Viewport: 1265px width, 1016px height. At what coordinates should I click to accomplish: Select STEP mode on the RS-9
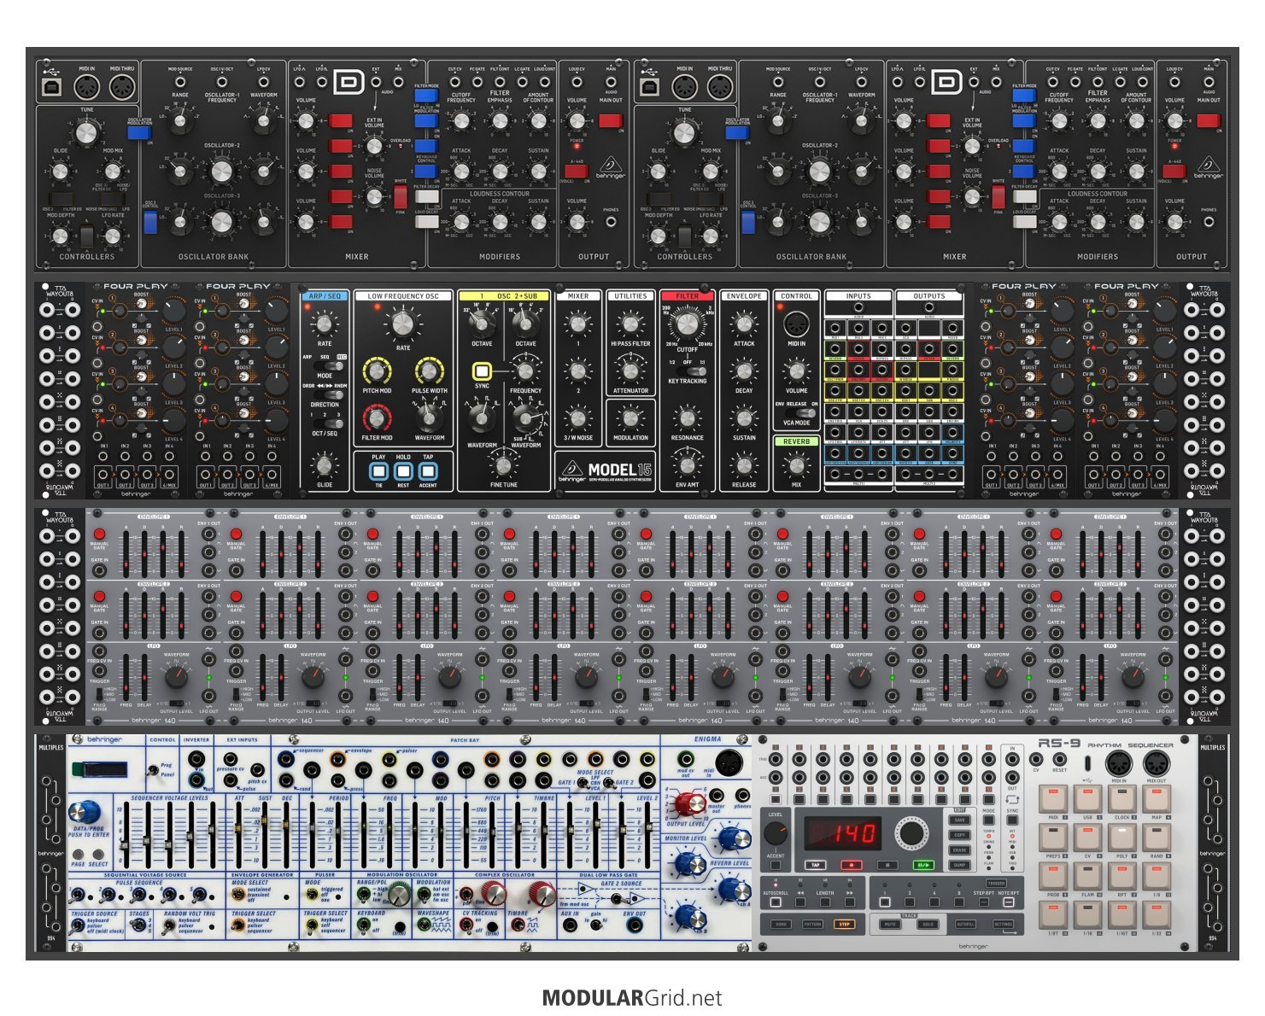pyautogui.click(x=844, y=924)
